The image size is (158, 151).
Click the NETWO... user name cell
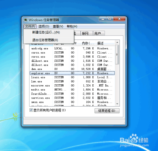(x=60, y=90)
